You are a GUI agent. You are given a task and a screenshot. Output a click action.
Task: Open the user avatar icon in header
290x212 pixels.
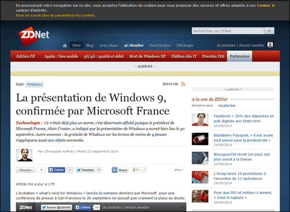tap(270, 45)
